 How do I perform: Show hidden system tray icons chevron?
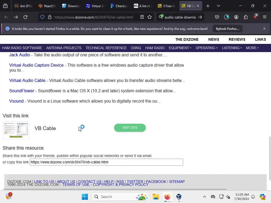205,197
